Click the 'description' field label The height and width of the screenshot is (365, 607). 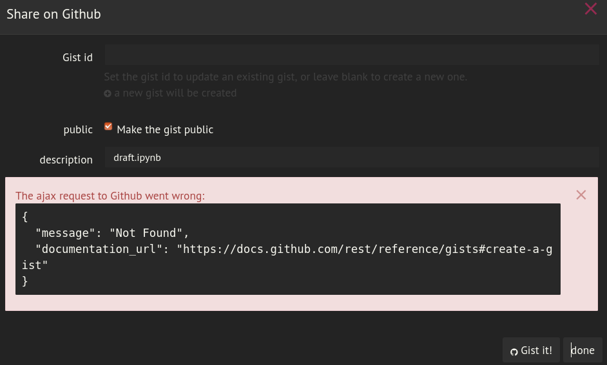tap(66, 160)
